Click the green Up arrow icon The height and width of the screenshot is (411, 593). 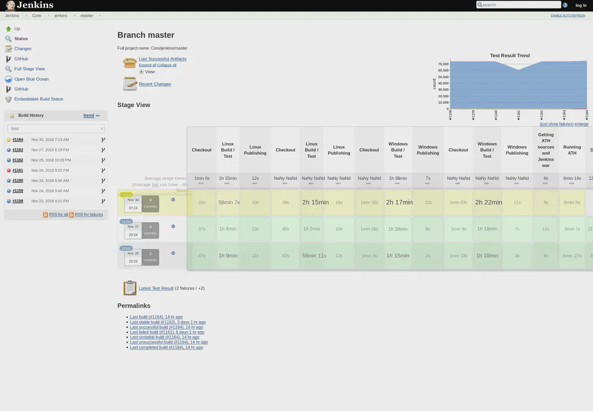click(8, 28)
